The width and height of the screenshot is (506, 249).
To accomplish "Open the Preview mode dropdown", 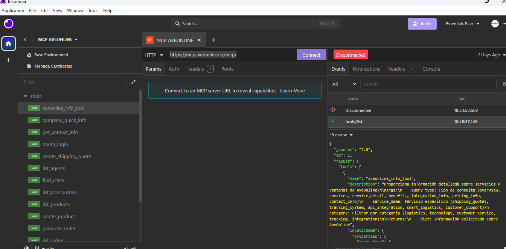I will pyautogui.click(x=341, y=134).
